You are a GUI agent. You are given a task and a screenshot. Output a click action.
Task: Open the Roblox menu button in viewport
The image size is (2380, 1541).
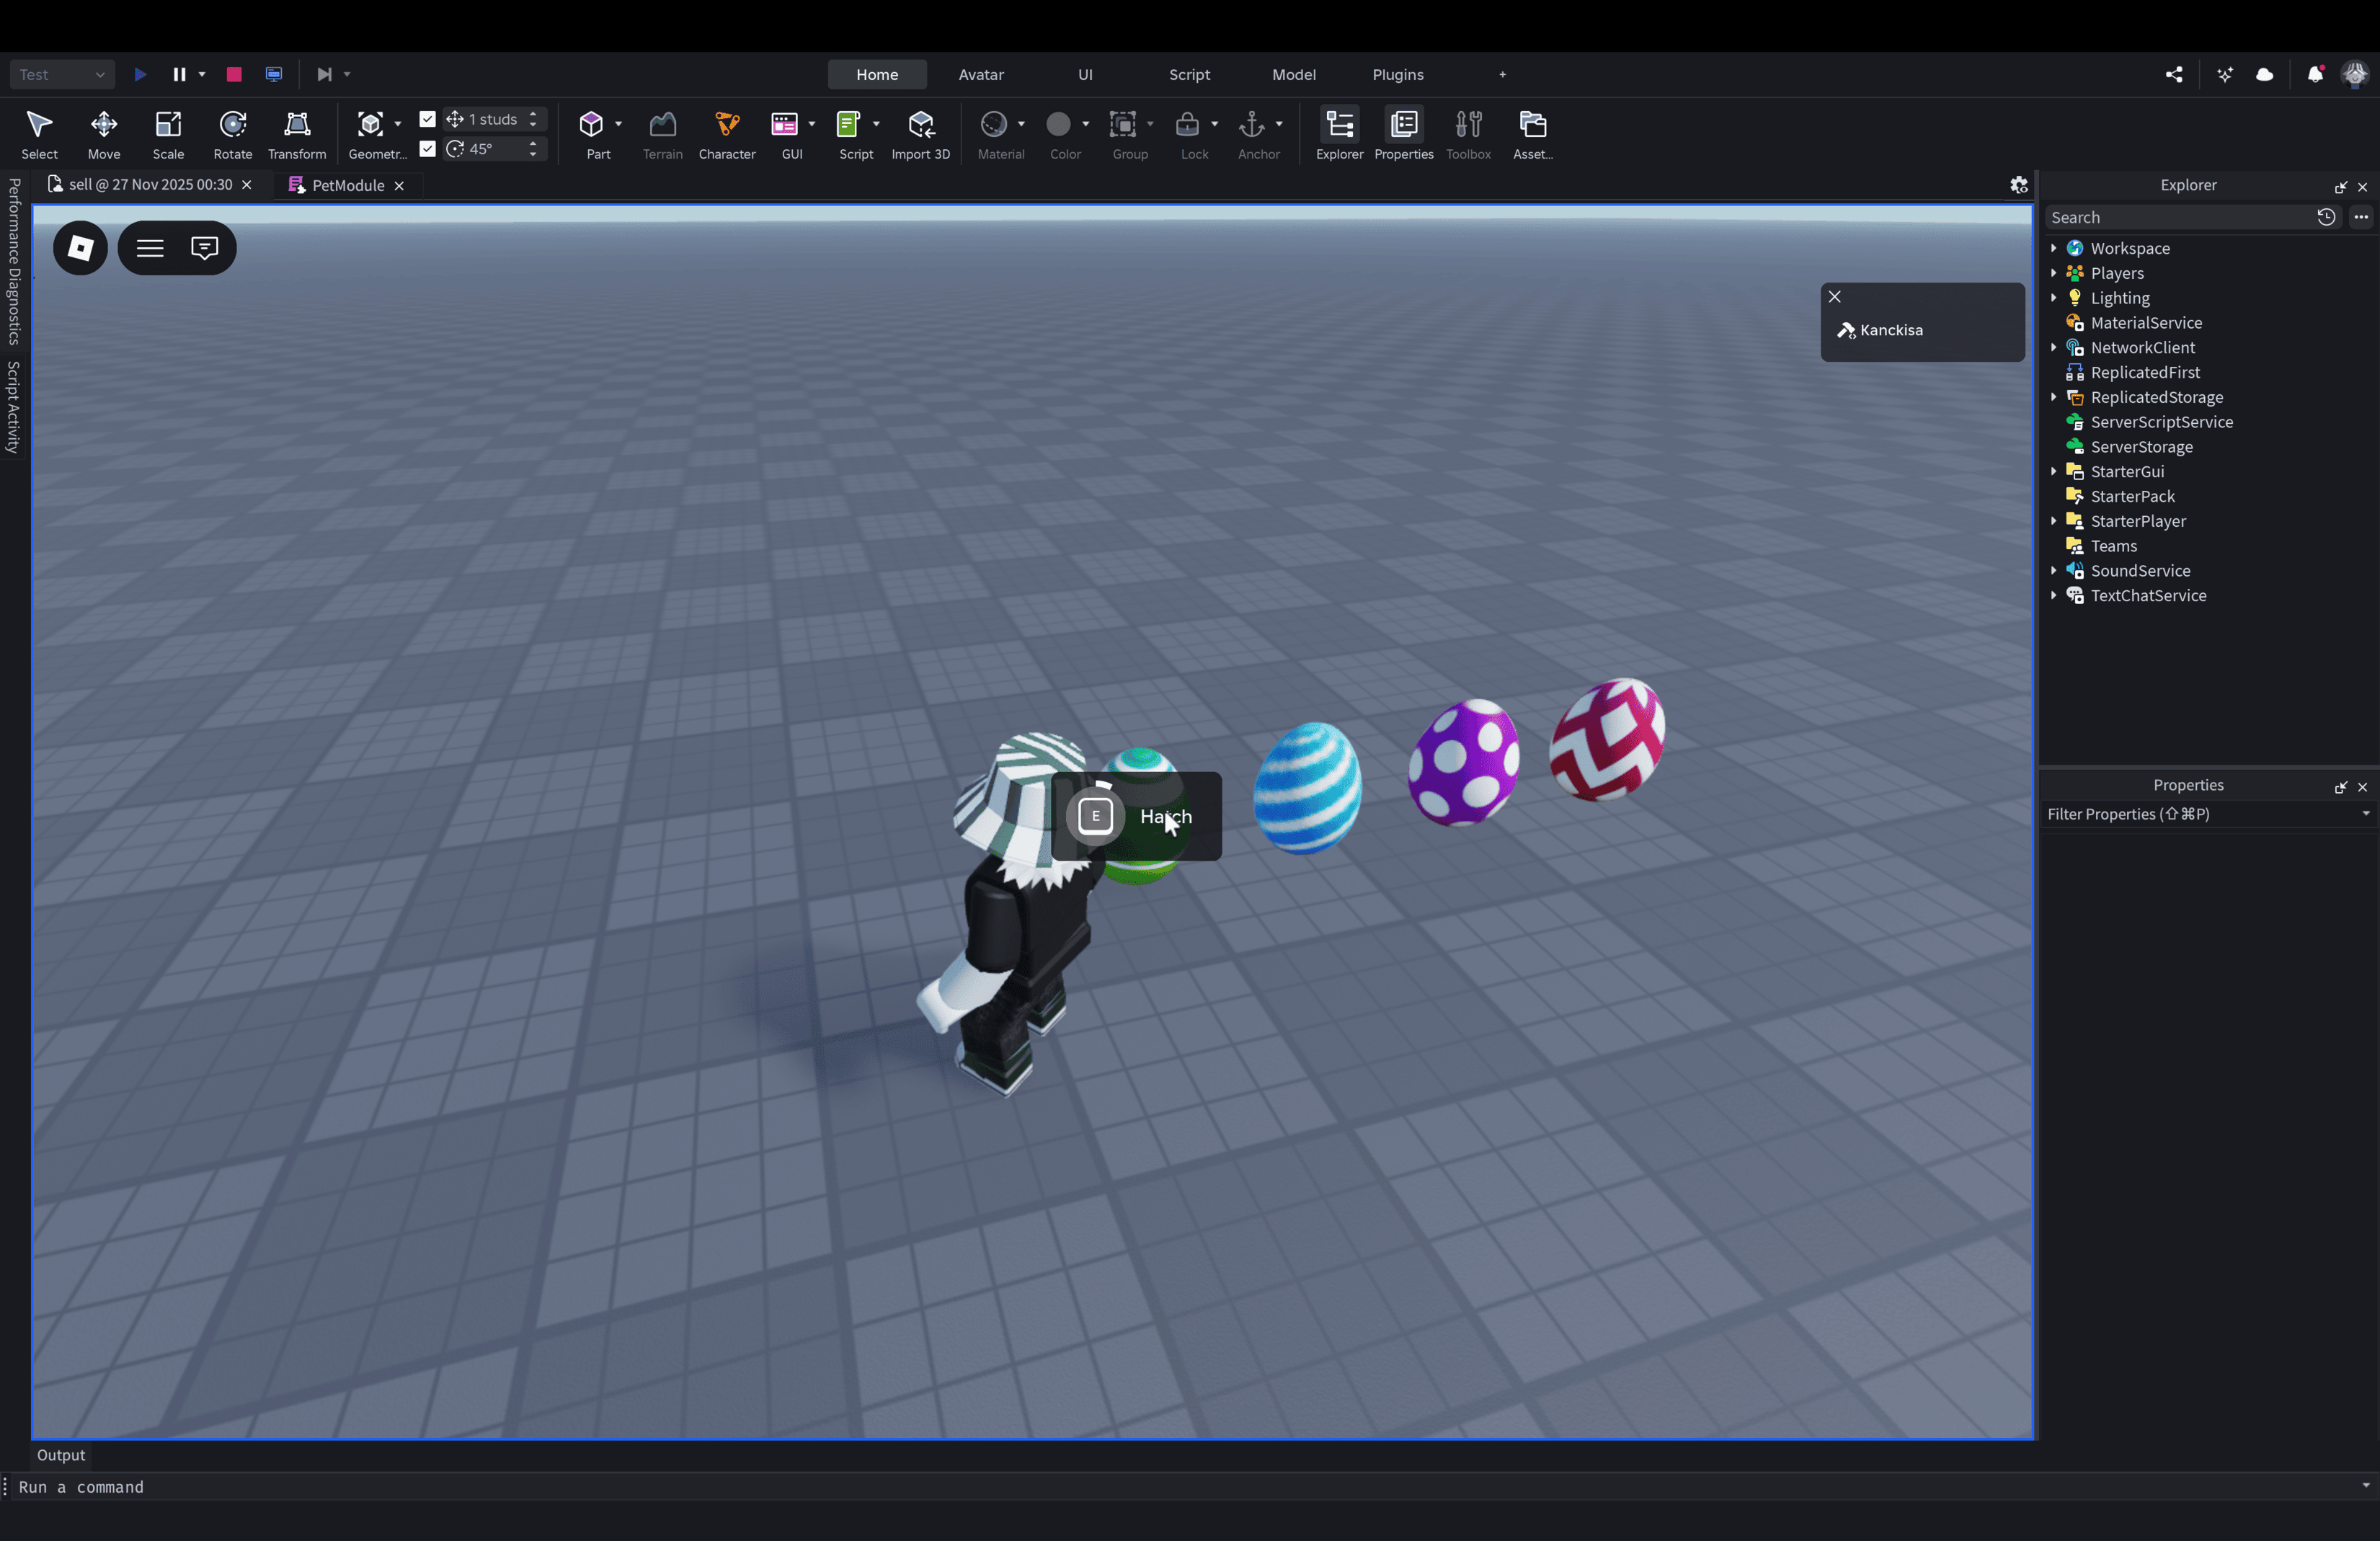80,248
